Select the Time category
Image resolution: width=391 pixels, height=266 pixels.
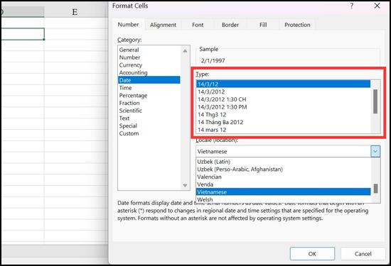(149, 87)
